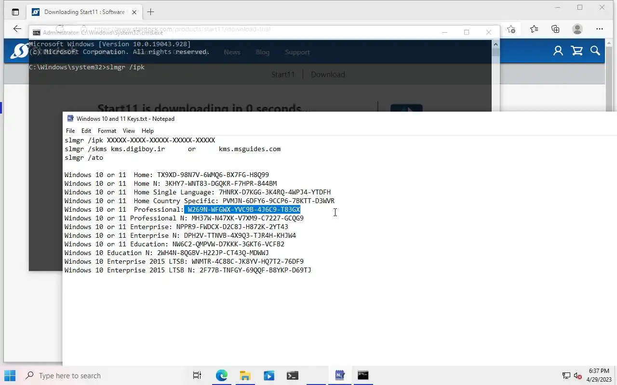Open Edge Settings and more menu
This screenshot has width=617, height=385.
click(600, 29)
